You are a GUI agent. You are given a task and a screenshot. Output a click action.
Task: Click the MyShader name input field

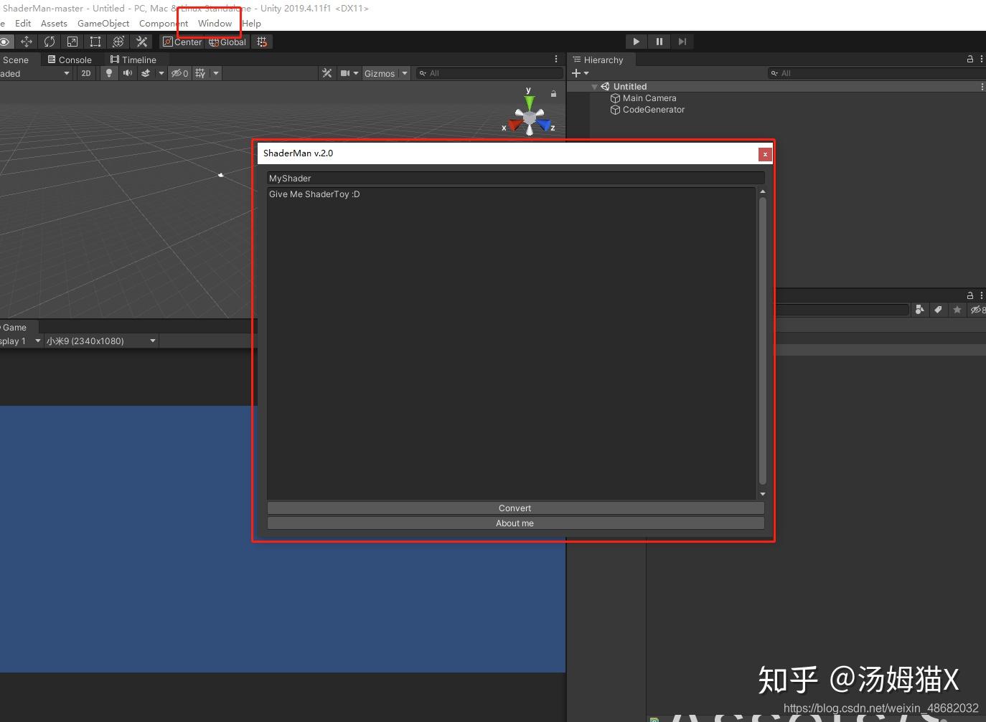click(515, 178)
